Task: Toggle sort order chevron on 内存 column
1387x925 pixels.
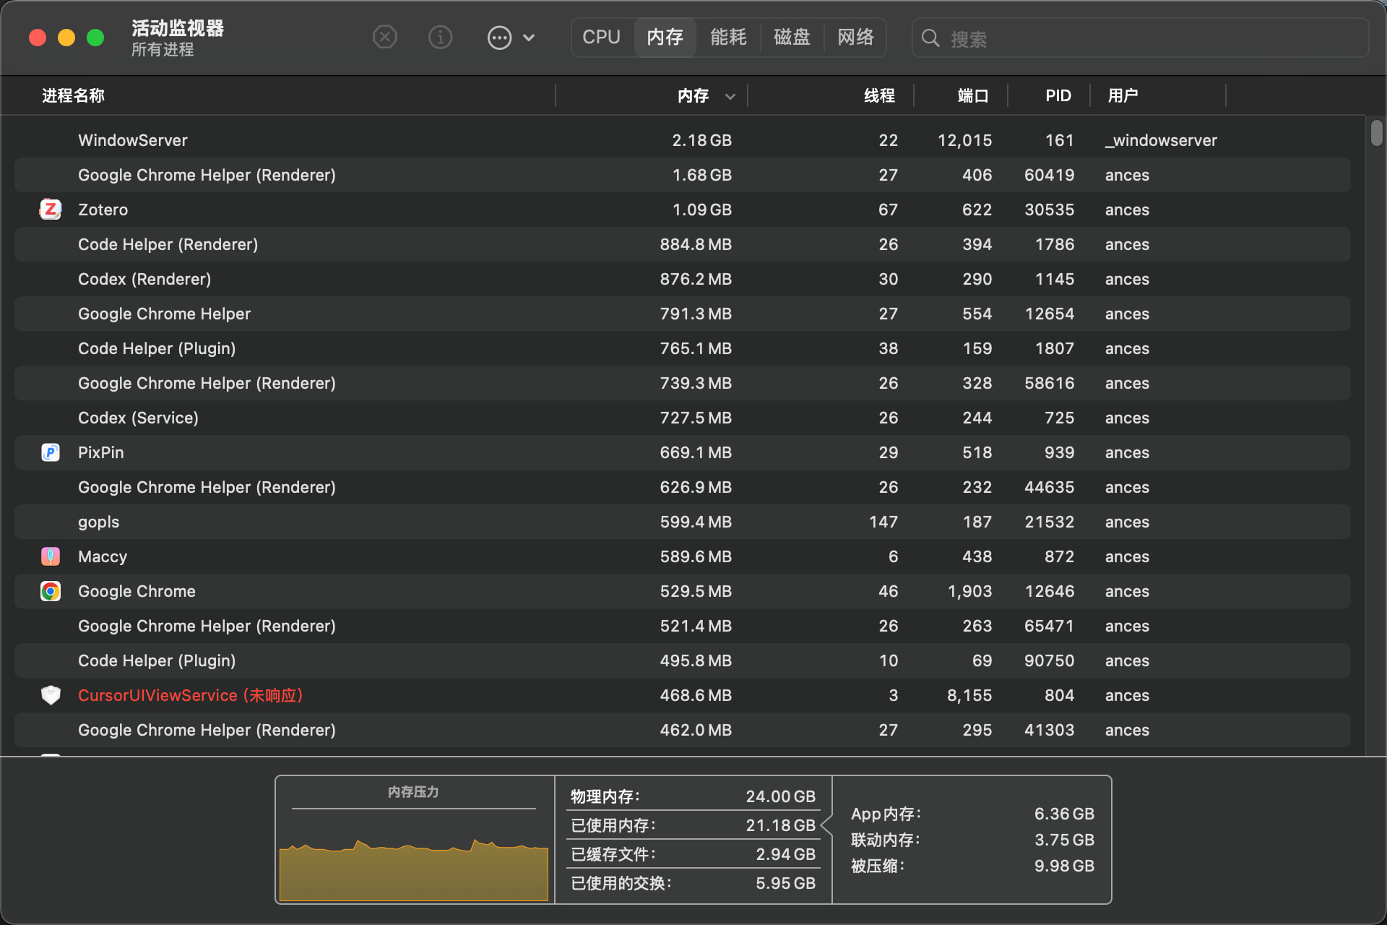Action: (x=730, y=96)
